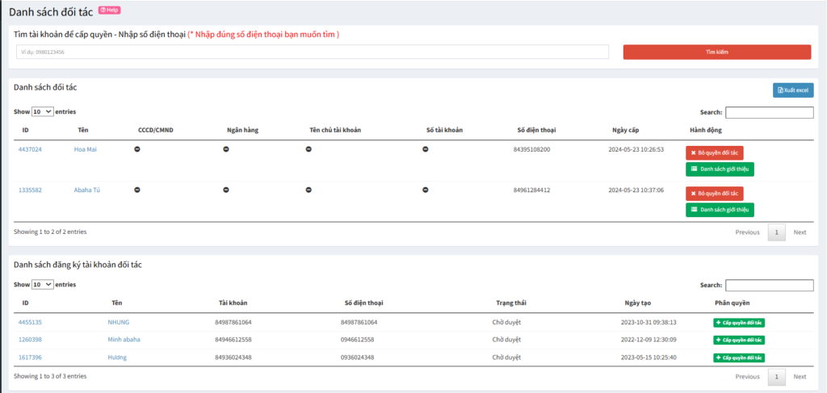
Task: Open referral list for Hoa Mai
Action: (x=720, y=169)
